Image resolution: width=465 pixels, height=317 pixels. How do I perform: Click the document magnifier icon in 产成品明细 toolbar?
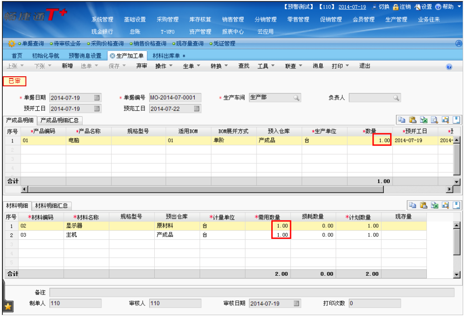[x=434, y=120]
